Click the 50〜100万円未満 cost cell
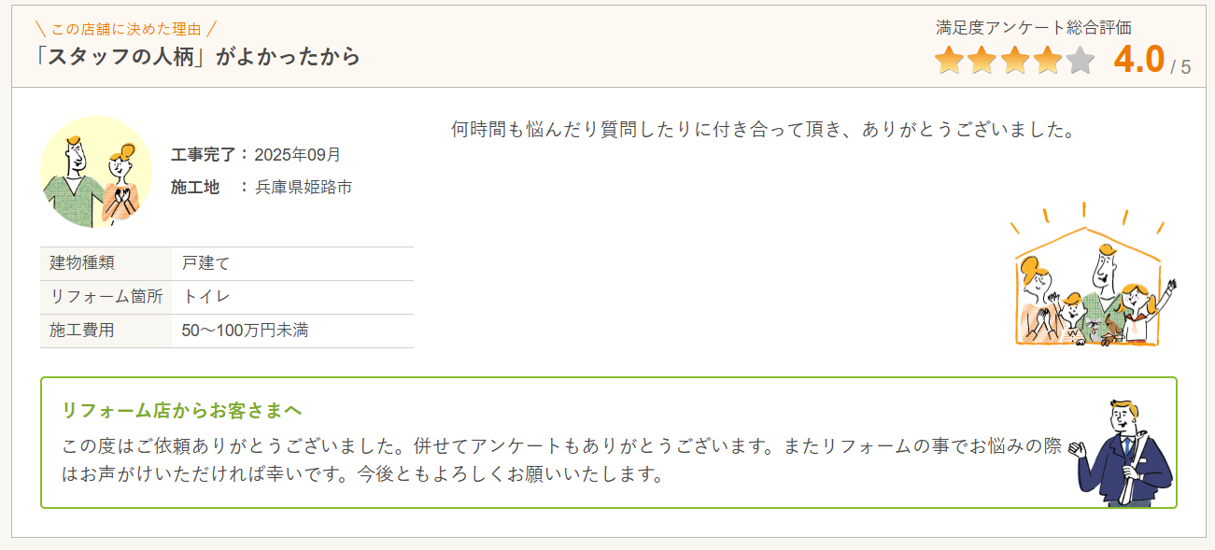The width and height of the screenshot is (1215, 550). 245,331
